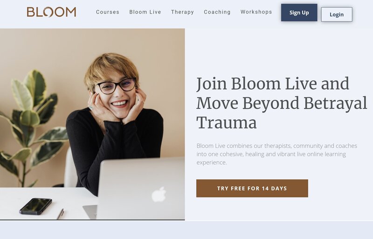The image size is (373, 239).
Task: Choose Workshops from the top navigation
Action: click(256, 12)
